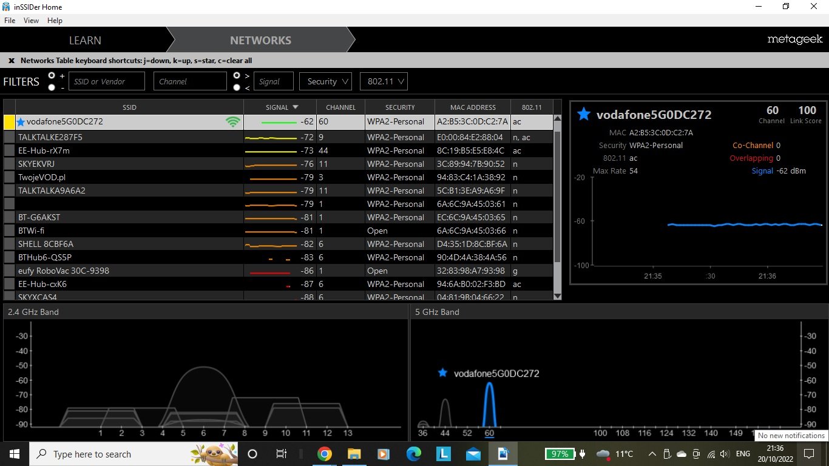Toggle the yellow color box for vodafone5G0DC272 row
The image size is (829, 466).
(x=9, y=122)
